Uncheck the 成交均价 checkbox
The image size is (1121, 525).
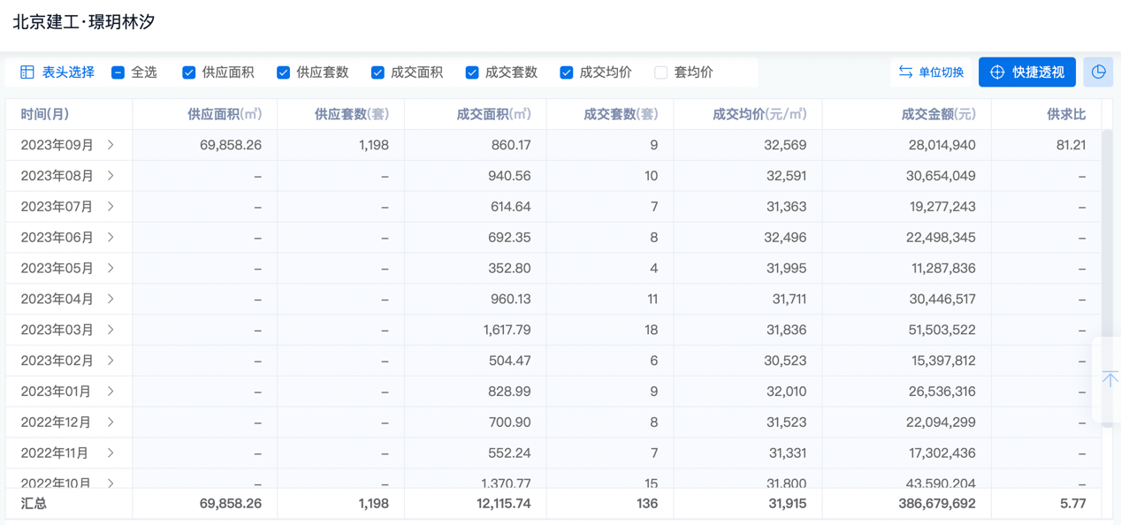tap(566, 72)
